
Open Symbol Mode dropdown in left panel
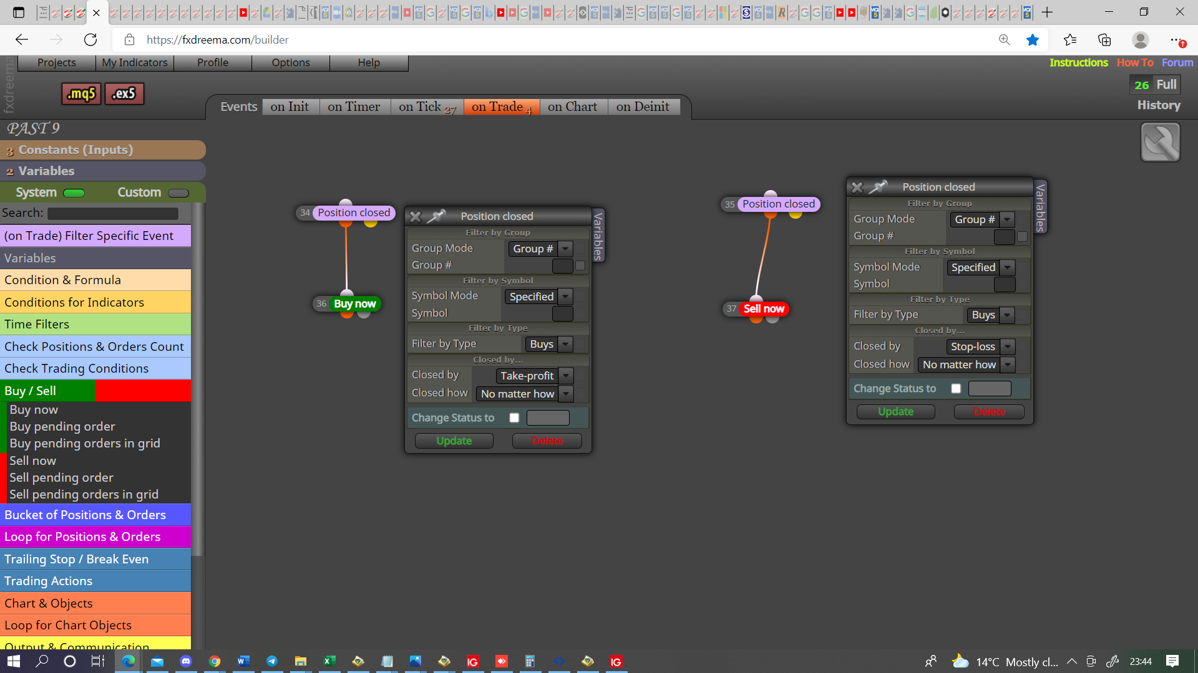pyautogui.click(x=538, y=297)
